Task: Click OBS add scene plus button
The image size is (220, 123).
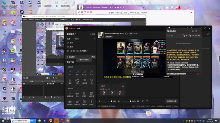Action: [x=24, y=97]
